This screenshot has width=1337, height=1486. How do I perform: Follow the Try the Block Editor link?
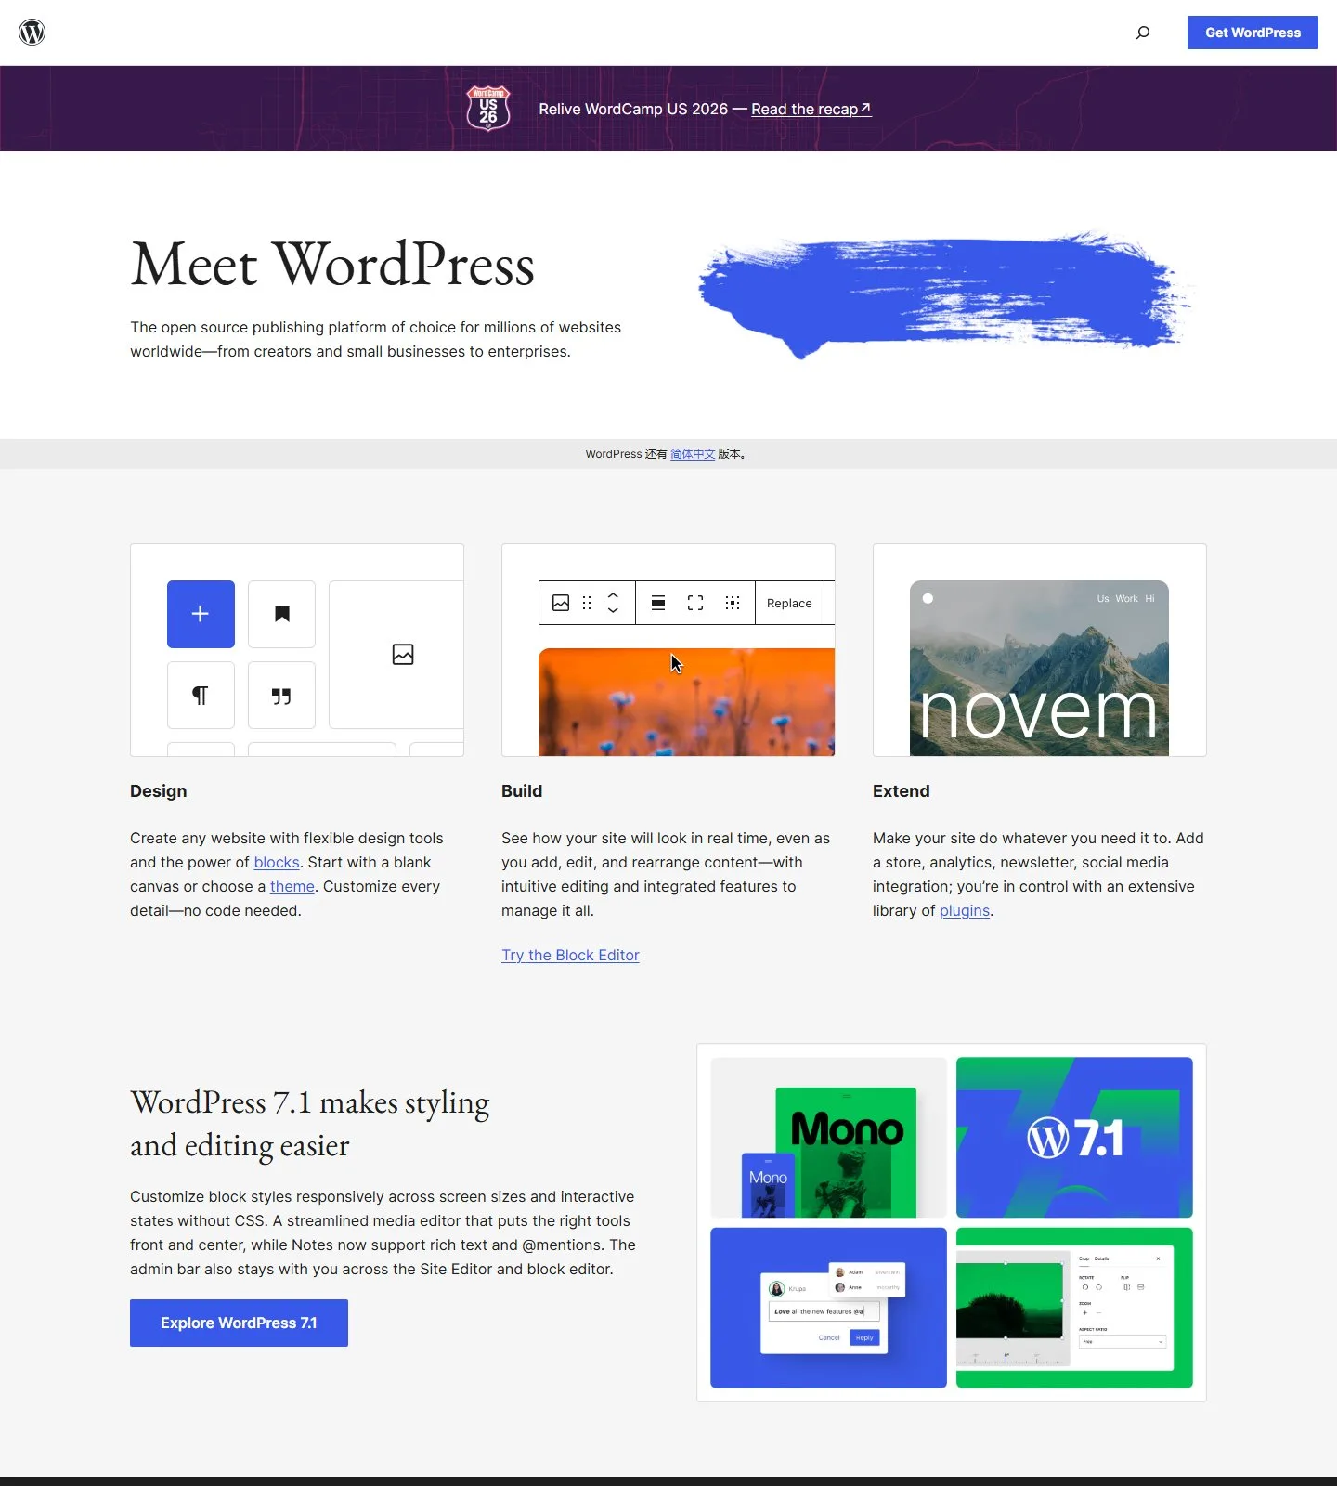point(570,955)
